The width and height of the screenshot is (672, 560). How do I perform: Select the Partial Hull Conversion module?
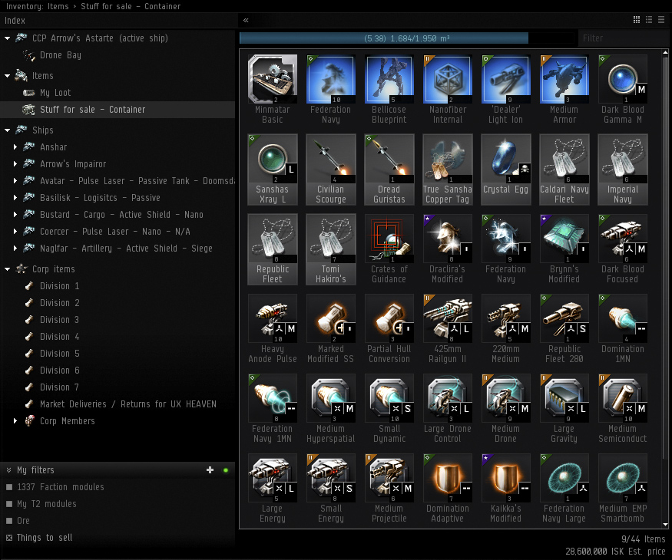point(389,318)
